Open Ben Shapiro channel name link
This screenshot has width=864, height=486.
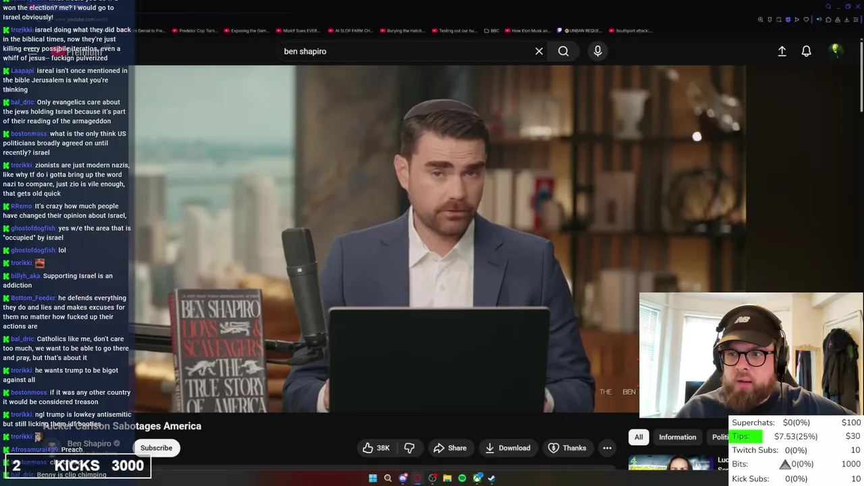[x=89, y=443]
